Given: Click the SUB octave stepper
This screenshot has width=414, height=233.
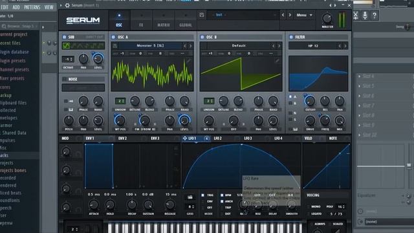Looking at the screenshot, I should 68,60.
